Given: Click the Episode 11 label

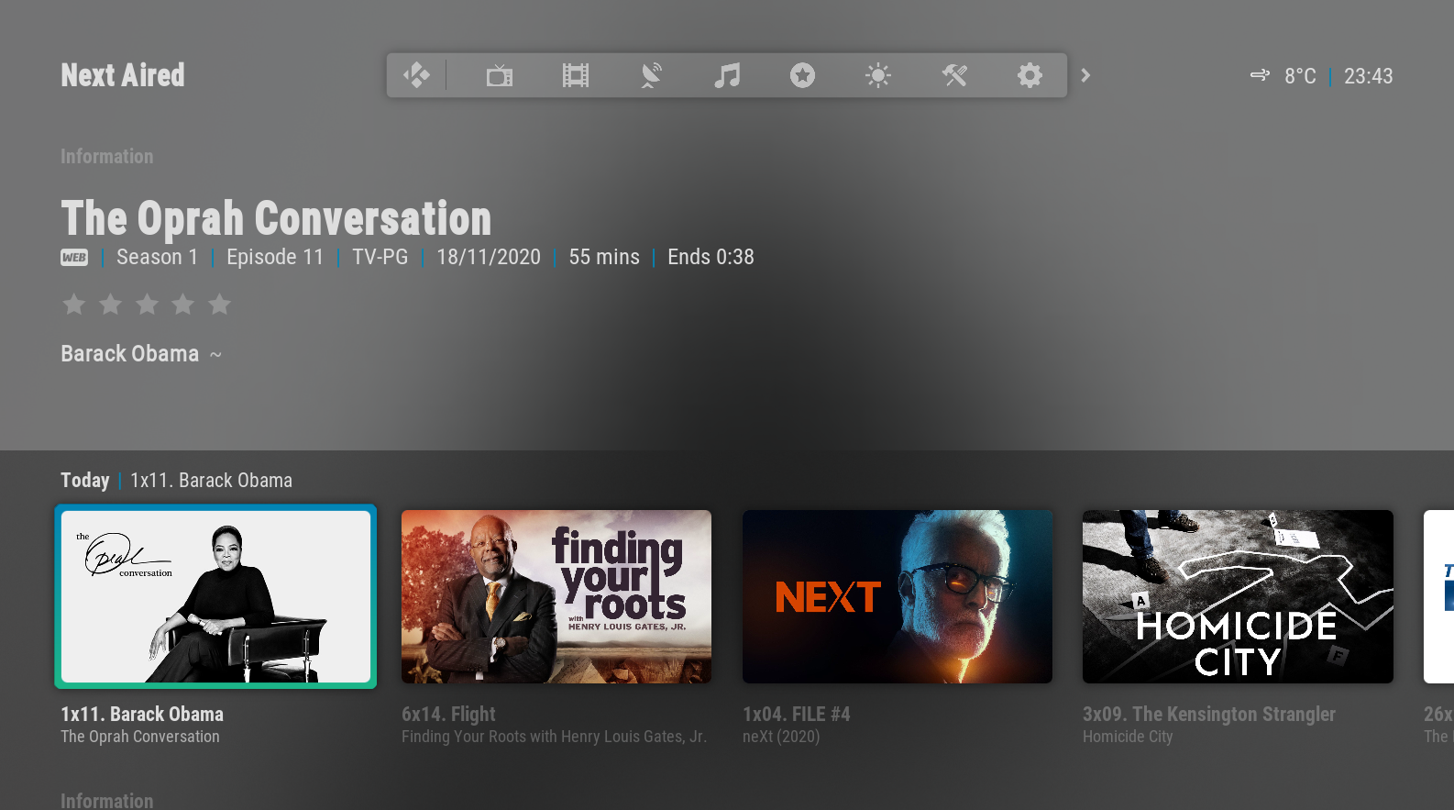Looking at the screenshot, I should coord(275,257).
